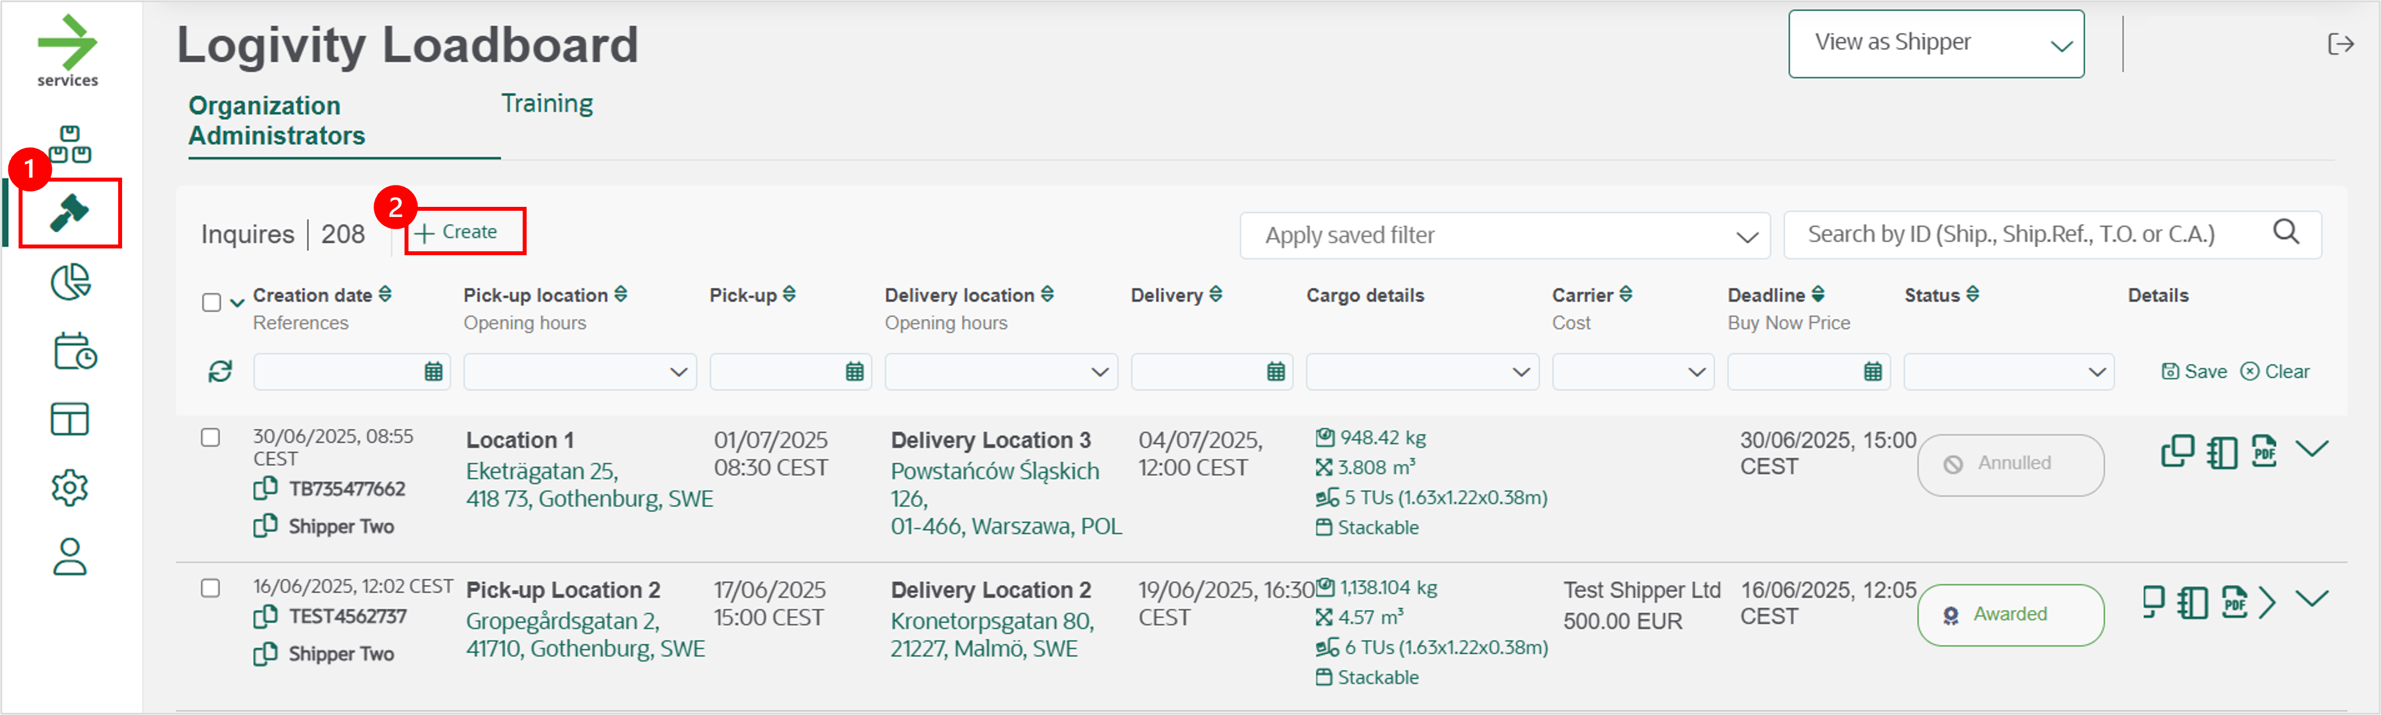
Task: Sort by Creation date
Action: 385,294
